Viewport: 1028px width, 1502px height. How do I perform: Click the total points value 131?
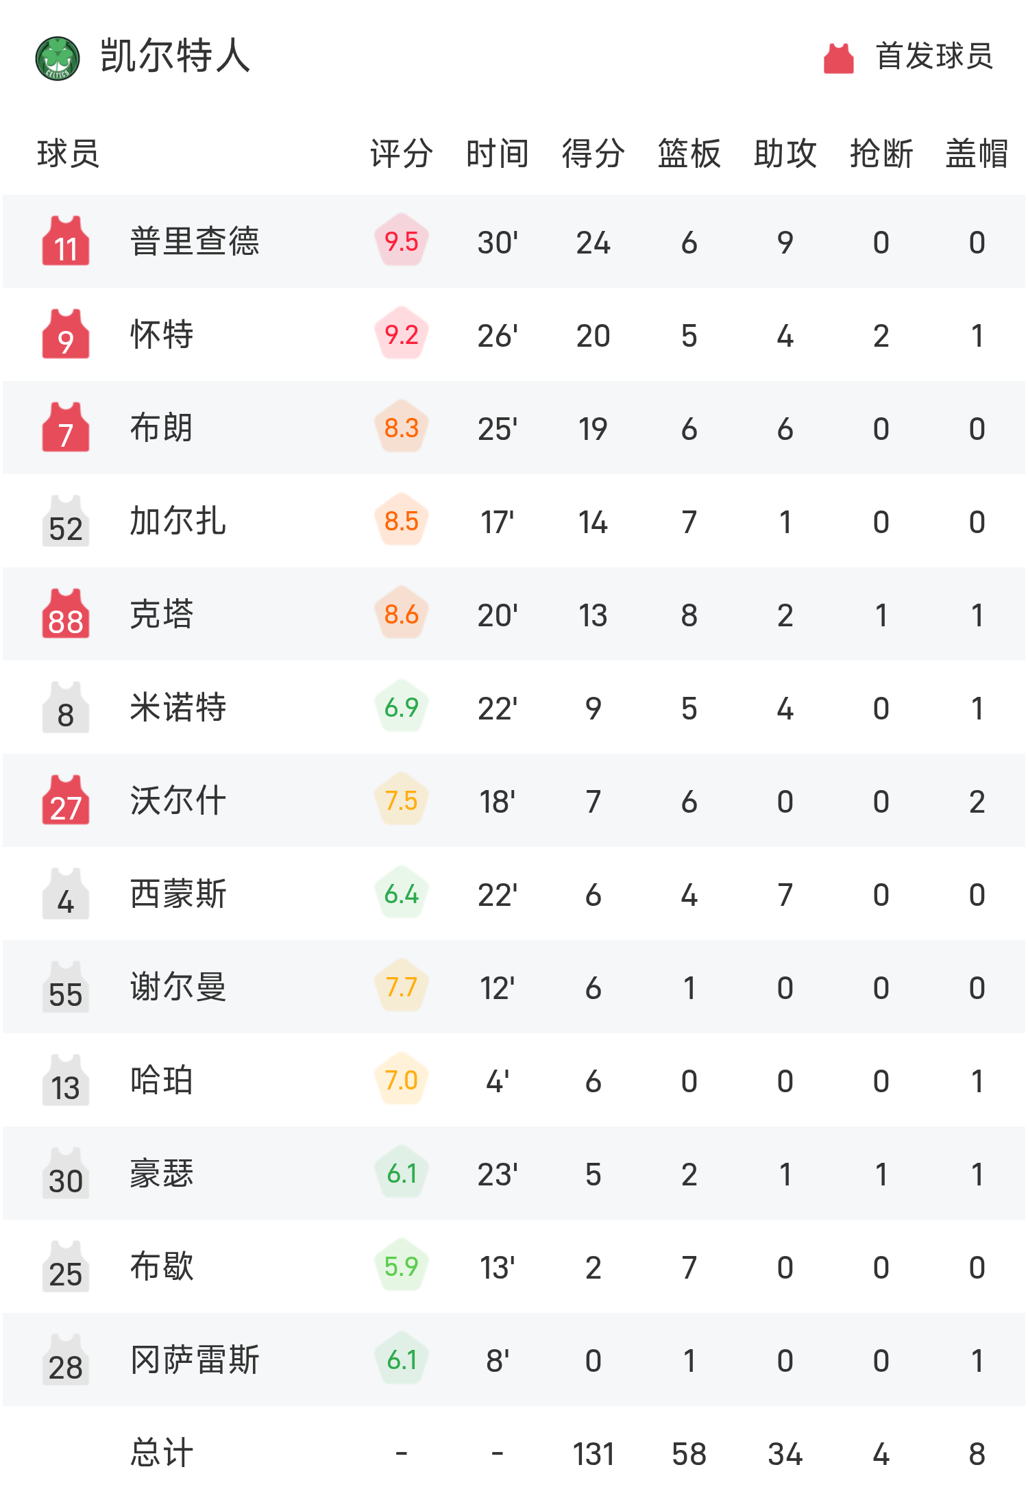593,1454
